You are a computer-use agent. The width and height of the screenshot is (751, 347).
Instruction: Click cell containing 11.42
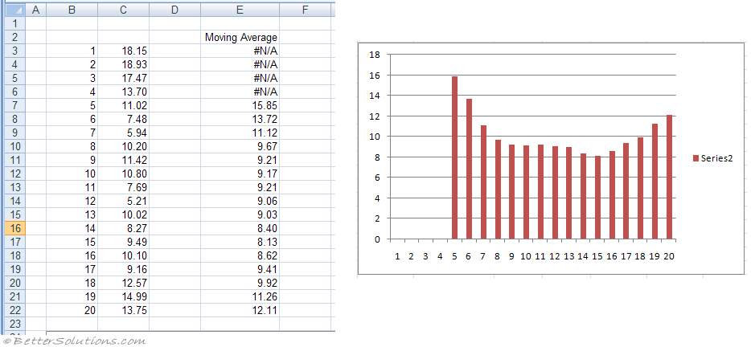click(x=124, y=160)
